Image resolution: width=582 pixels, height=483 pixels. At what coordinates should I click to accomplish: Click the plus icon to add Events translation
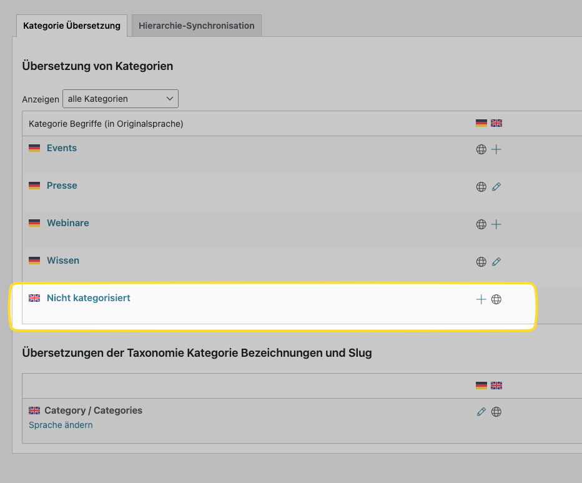(496, 149)
